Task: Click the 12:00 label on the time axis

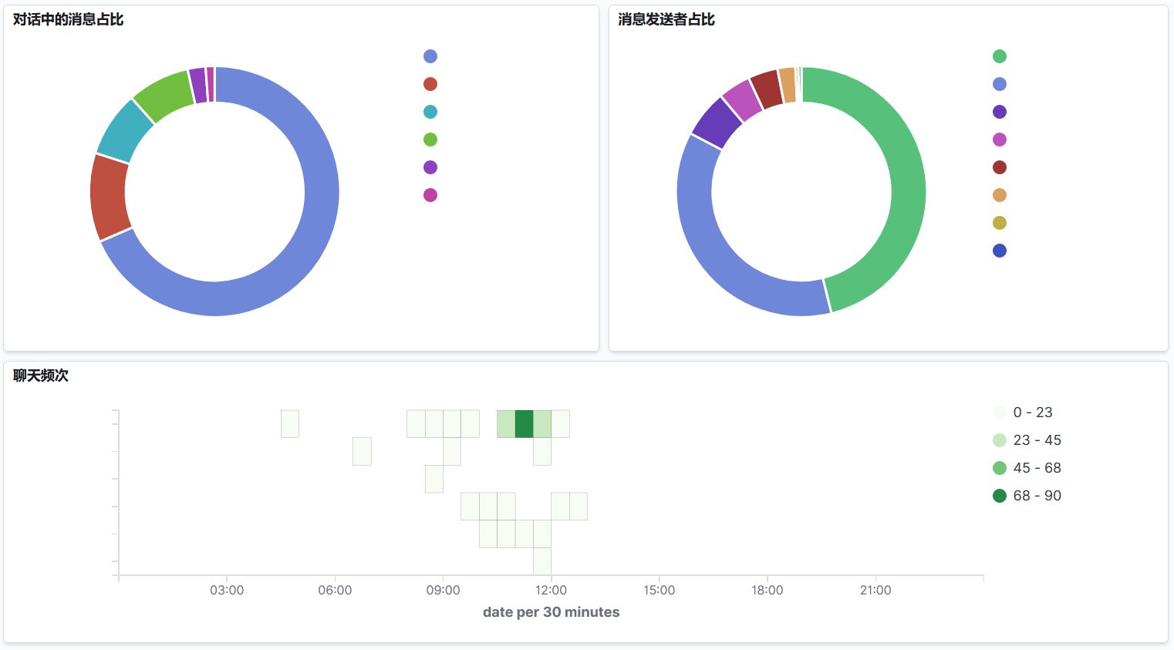Action: tap(551, 590)
